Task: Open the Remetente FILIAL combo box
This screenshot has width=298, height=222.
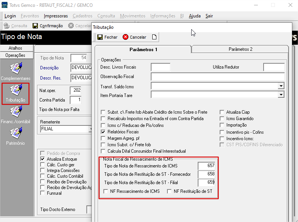Action: pyautogui.click(x=66, y=129)
